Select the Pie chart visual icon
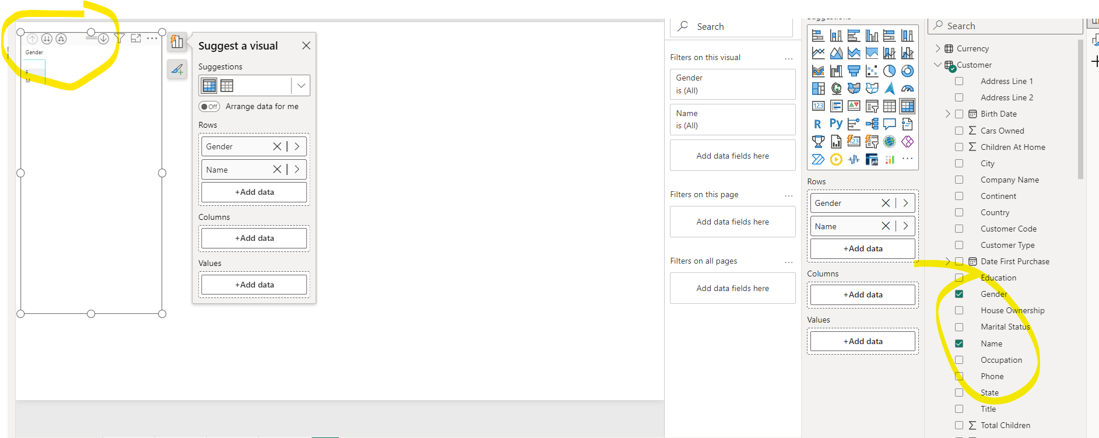Screen dimensions: 1099x438 889,71
